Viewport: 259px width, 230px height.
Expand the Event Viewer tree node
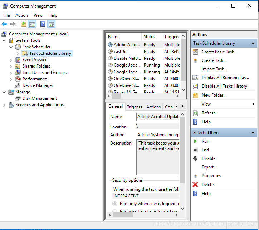tap(11, 60)
